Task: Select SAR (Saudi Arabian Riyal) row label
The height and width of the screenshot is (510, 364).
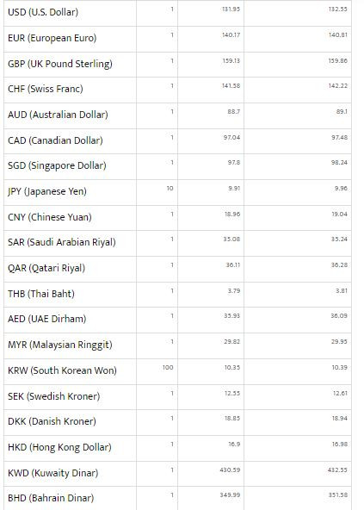Action: point(62,242)
